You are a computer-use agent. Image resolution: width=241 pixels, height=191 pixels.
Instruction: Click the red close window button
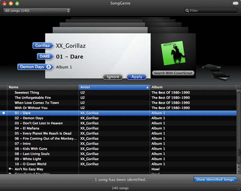[x=5, y=3]
